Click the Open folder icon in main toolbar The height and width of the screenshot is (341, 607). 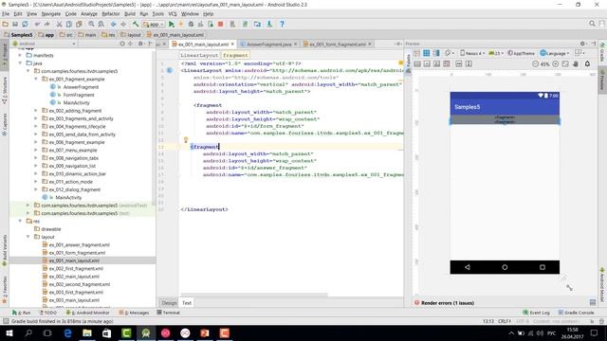pos(6,24)
